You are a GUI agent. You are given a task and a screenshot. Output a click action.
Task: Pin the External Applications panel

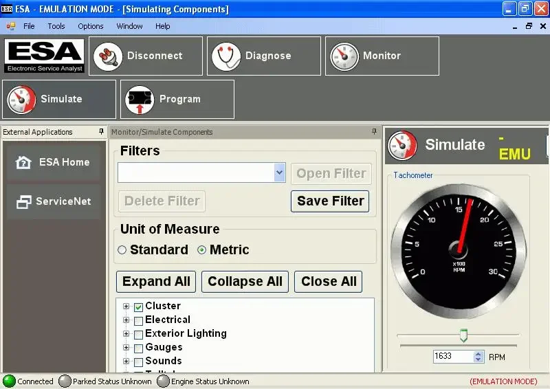(101, 132)
